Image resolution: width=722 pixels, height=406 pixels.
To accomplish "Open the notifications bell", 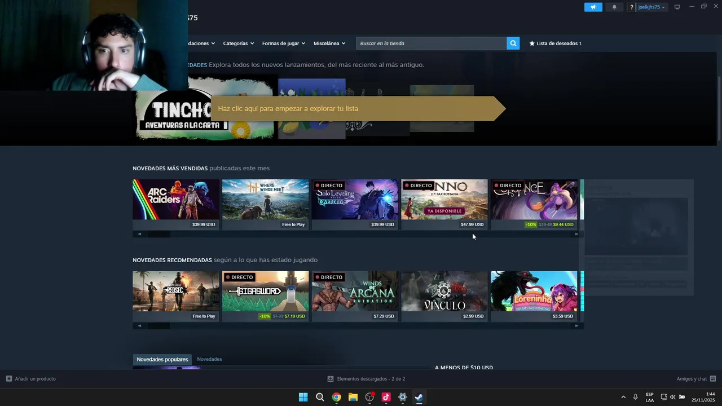I will coord(614,7).
